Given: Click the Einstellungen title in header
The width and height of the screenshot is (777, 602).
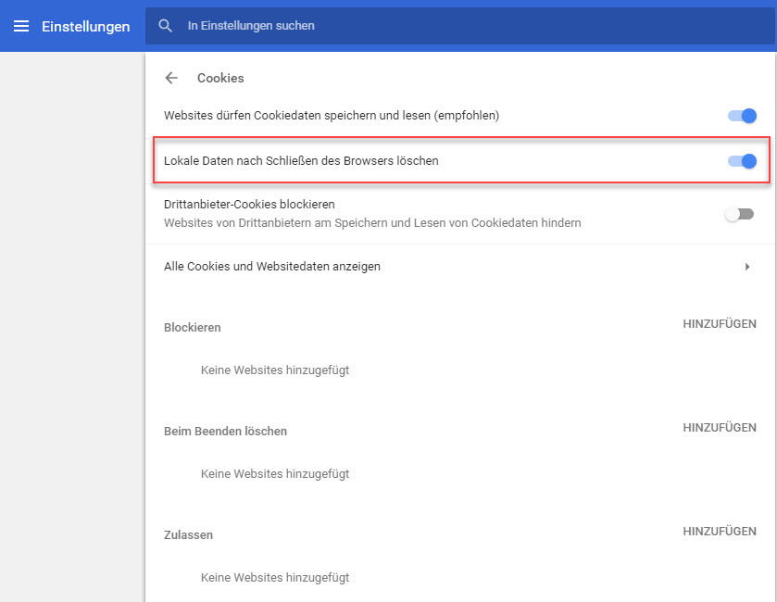Looking at the screenshot, I should click(85, 26).
